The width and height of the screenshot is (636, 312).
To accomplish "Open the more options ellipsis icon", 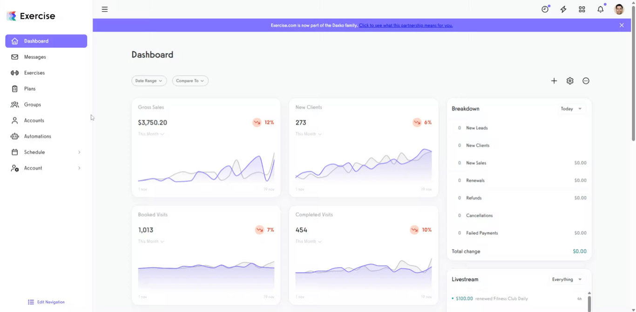I will coord(586,81).
